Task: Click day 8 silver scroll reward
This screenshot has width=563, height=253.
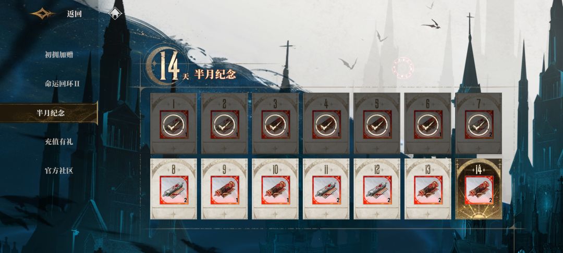Action: [x=174, y=190]
